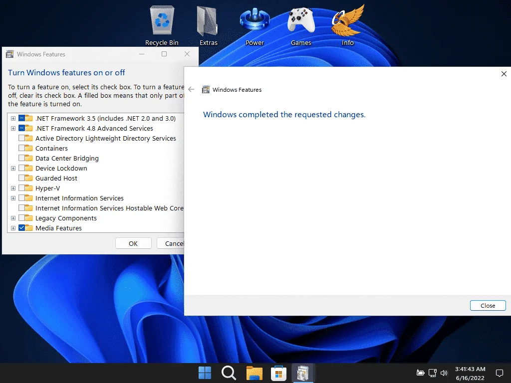Check the Device Lockdown box
This screenshot has width=511, height=383.
[22, 168]
